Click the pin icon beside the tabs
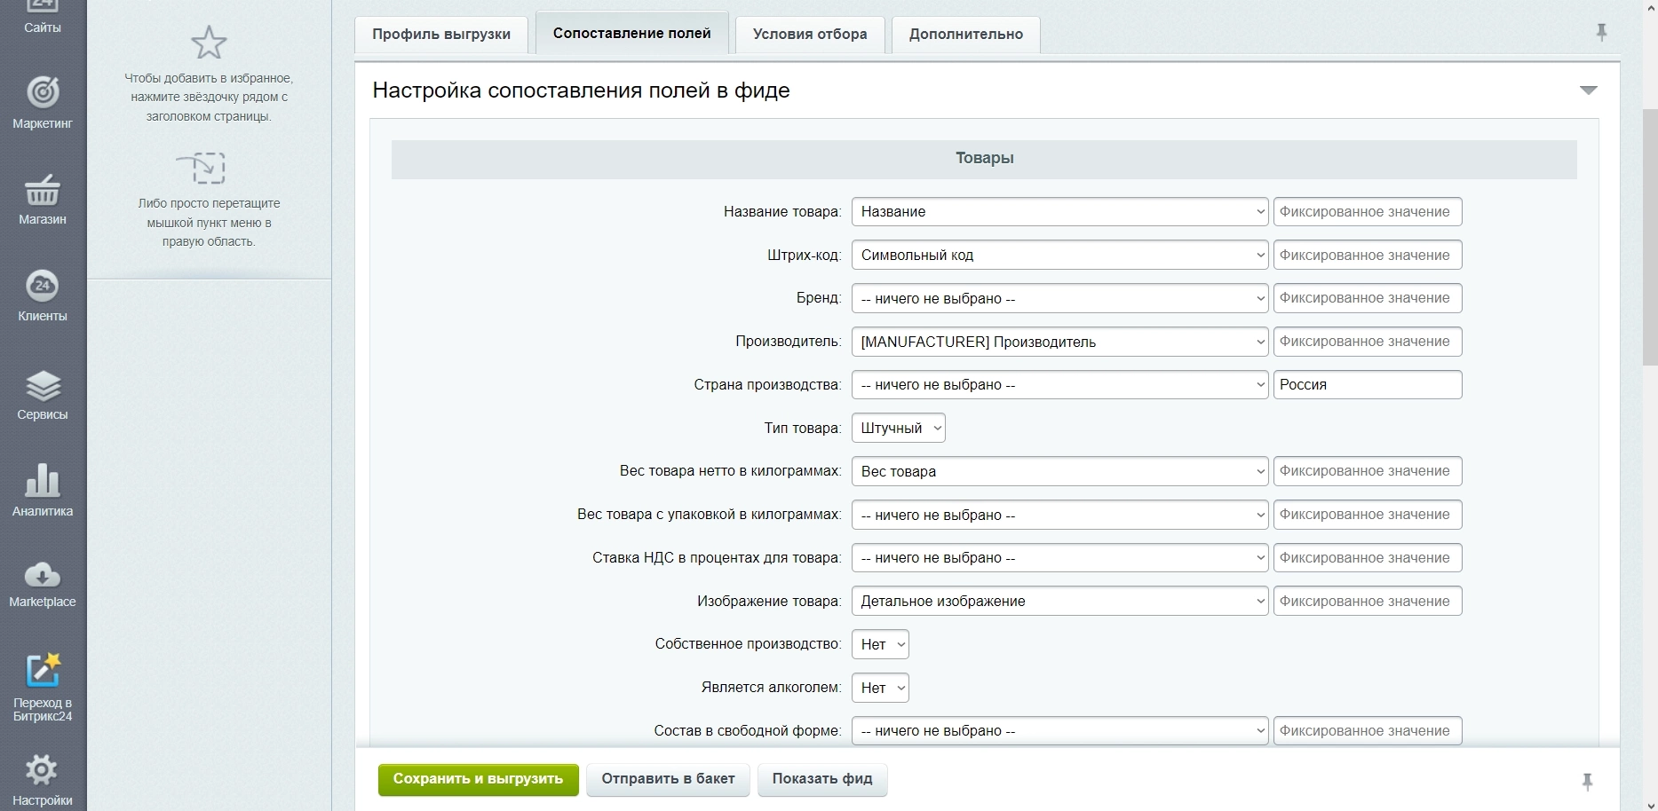 (1601, 33)
